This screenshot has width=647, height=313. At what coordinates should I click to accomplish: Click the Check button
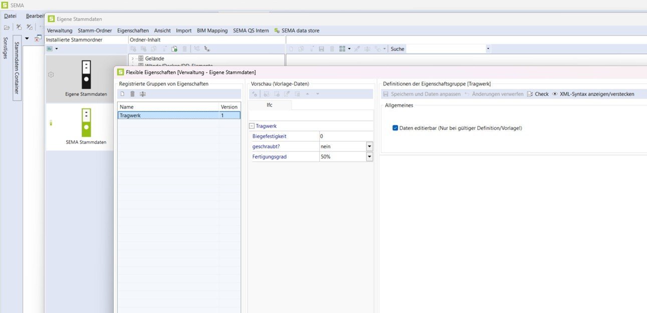pos(538,94)
